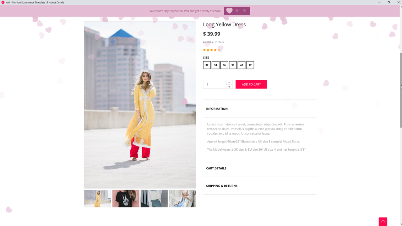The image size is (402, 226).
Task: Click the scroll-to-top arrow button
Action: [x=383, y=222]
